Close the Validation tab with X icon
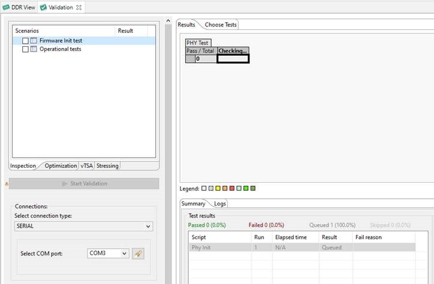Screen dimensions: 434x284 [x=79, y=8]
